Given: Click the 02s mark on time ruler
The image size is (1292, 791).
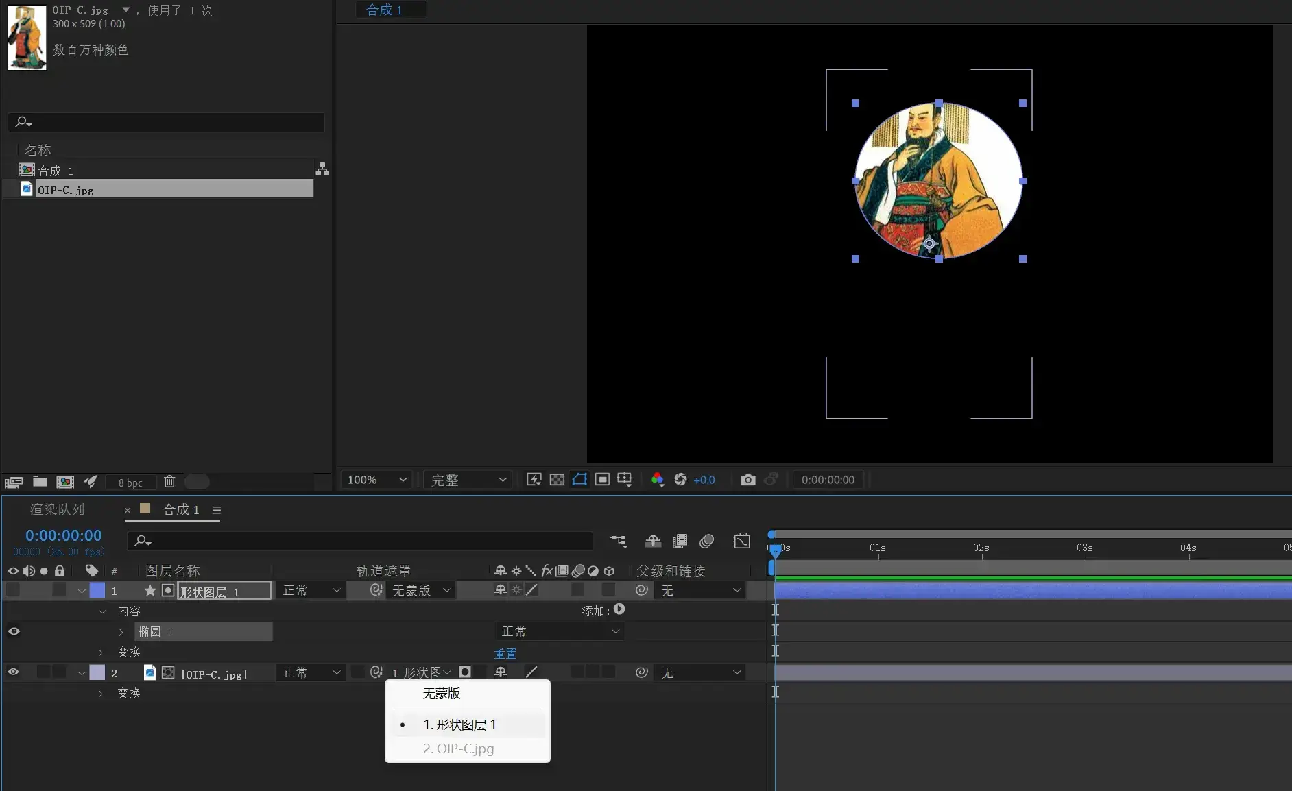Looking at the screenshot, I should tap(981, 548).
